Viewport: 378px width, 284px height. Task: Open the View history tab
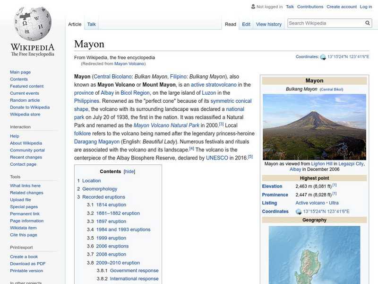coord(268,24)
